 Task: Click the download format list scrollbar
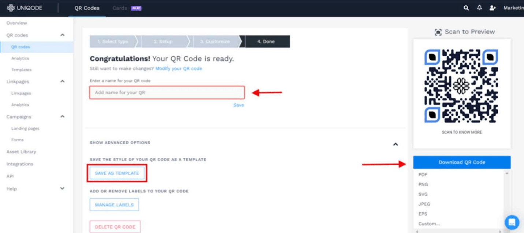point(507,199)
